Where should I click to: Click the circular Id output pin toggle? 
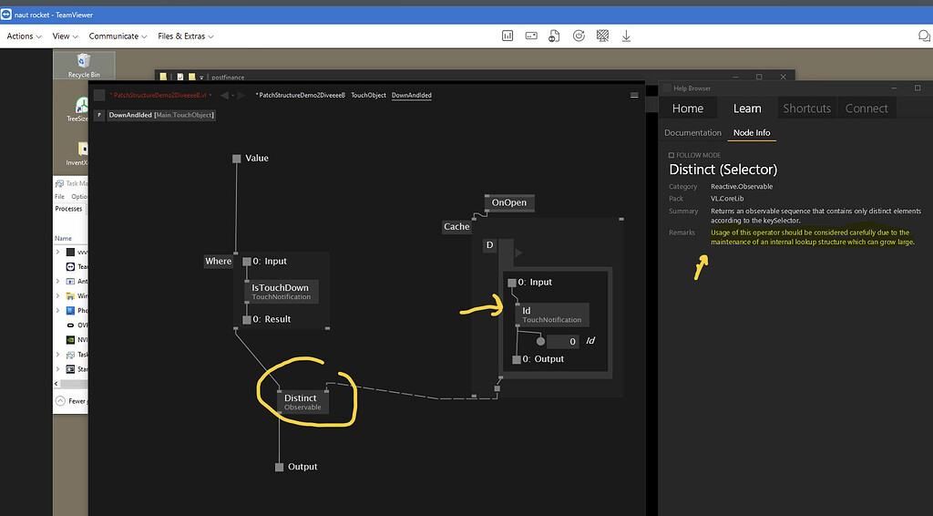click(x=540, y=342)
